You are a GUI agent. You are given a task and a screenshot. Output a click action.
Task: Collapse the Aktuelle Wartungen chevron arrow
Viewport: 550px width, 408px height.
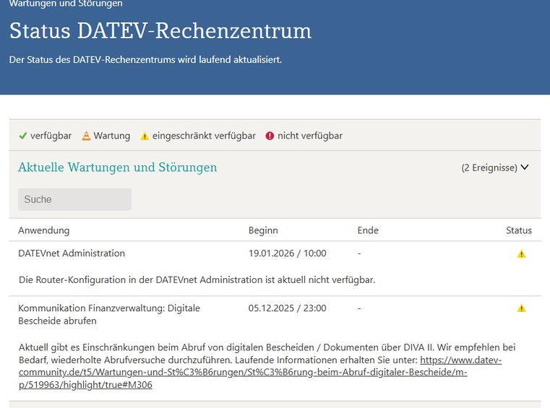(x=525, y=168)
